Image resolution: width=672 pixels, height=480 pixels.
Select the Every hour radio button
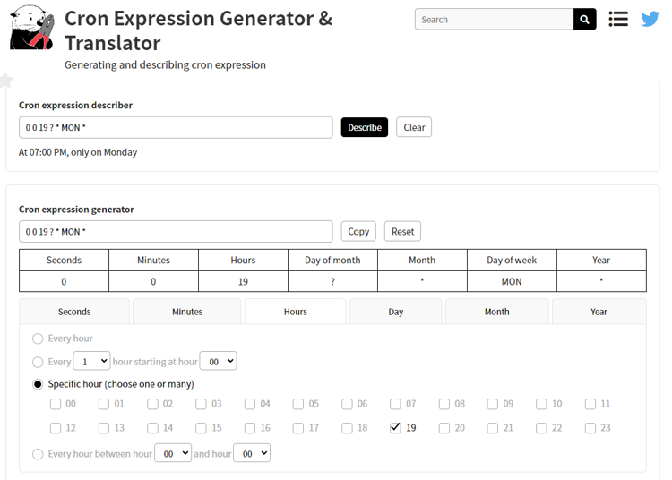pos(38,339)
